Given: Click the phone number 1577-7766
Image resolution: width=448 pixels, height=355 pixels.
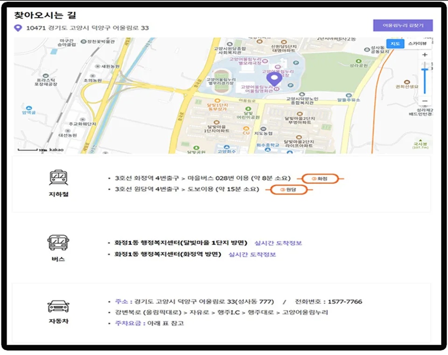Looking at the screenshot, I should (x=345, y=302).
